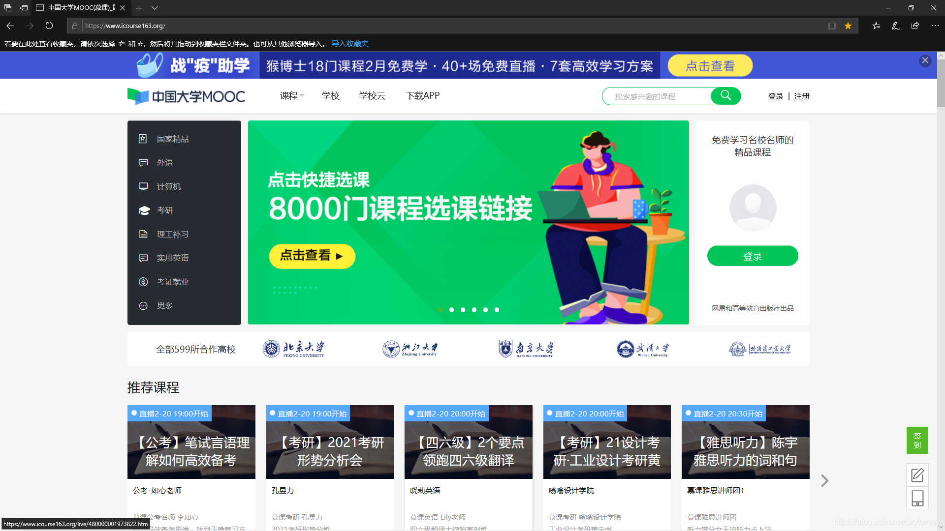Select the 国家精品 category icon in sidebar
945x531 pixels.
tap(143, 139)
